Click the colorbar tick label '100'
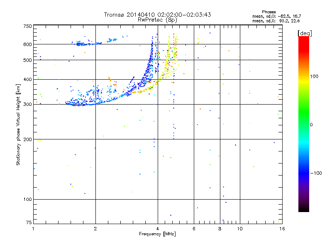 click(314, 76)
